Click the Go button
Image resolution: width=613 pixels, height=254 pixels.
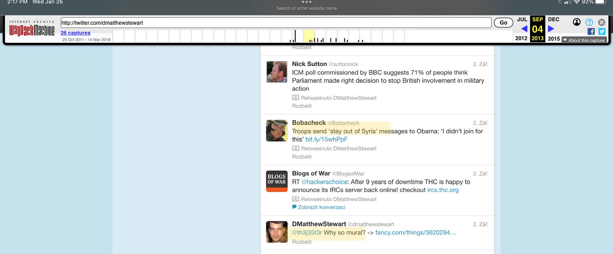click(503, 23)
